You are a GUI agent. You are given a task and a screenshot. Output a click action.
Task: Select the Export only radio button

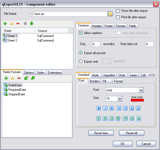tap(81, 61)
